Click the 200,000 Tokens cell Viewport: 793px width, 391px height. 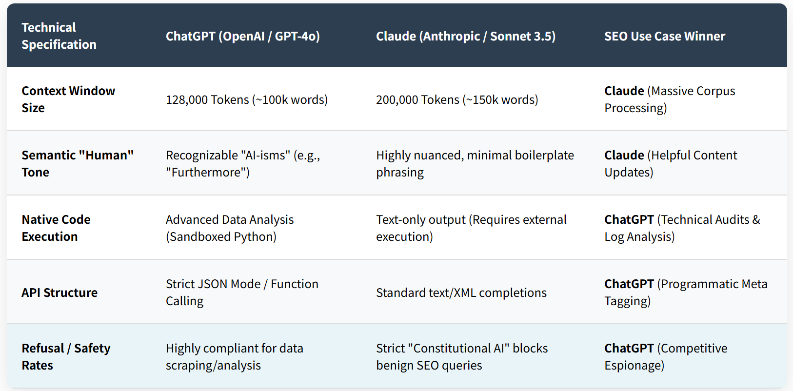457,99
